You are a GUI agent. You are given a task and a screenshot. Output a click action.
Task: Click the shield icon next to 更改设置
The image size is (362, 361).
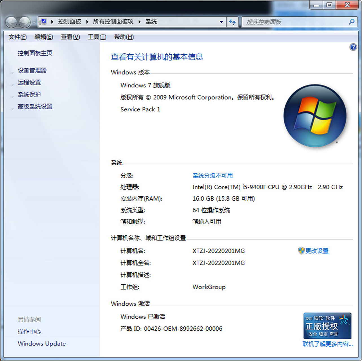[301, 250]
